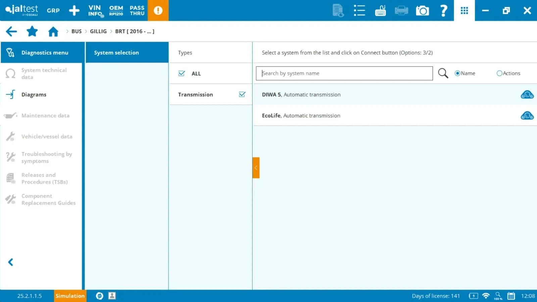Click the Jaltest logo
The width and height of the screenshot is (537, 302).
coord(22,10)
